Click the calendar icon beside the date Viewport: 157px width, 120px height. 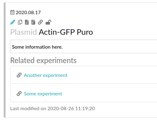pos(12,13)
